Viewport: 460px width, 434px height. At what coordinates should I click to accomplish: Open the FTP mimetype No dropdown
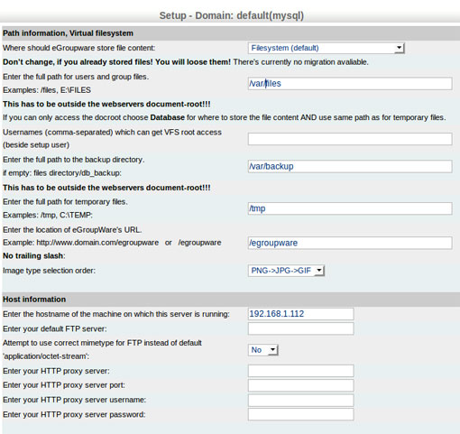(263, 350)
